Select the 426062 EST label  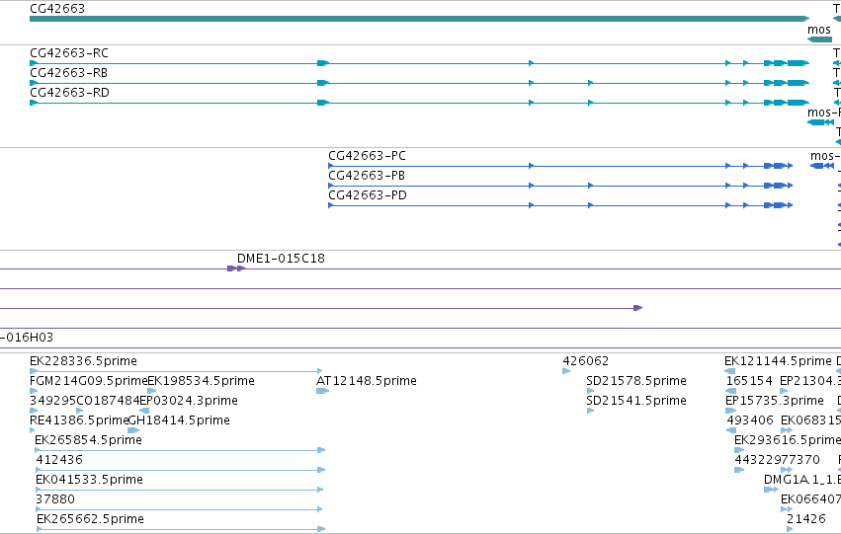pos(586,361)
